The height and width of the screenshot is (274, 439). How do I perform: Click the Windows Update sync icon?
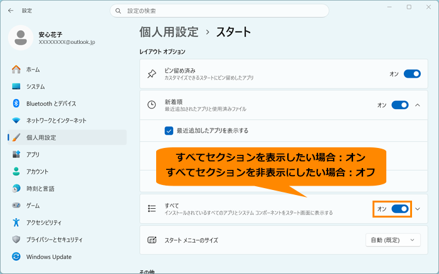coord(16,256)
